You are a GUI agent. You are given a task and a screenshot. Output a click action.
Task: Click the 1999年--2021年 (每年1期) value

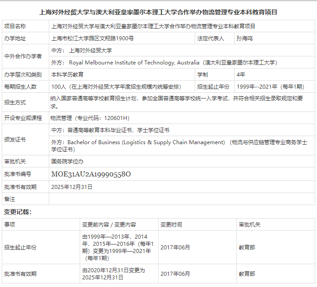point(270,87)
